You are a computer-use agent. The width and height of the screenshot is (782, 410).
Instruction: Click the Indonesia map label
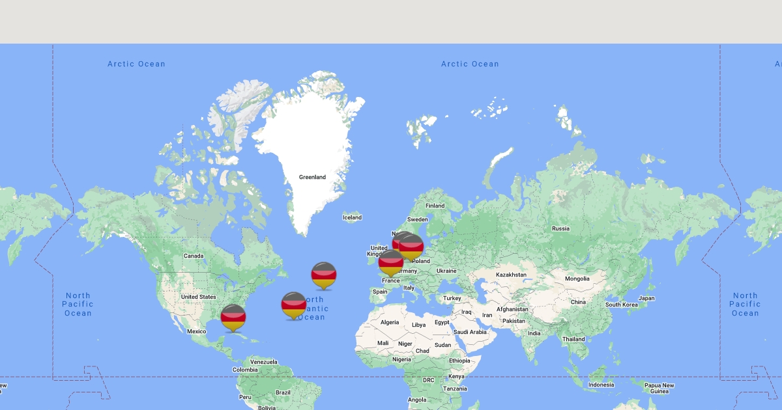click(601, 385)
